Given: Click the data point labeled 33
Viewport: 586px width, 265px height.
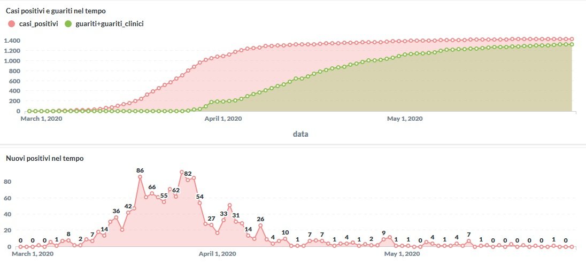Looking at the screenshot, I should [223, 220].
